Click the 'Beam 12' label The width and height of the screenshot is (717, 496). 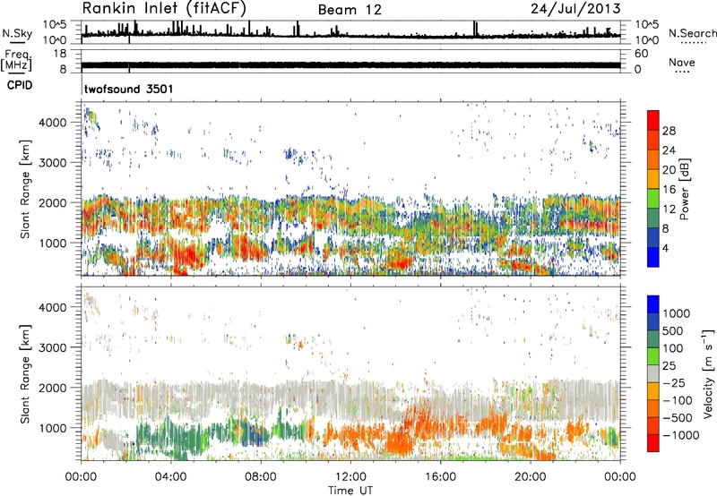pos(350,10)
